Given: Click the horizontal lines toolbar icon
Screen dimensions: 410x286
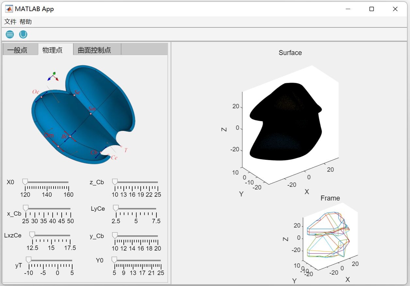Looking at the screenshot, I should pos(10,34).
